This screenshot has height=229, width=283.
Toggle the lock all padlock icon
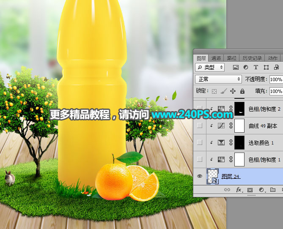point(242,91)
